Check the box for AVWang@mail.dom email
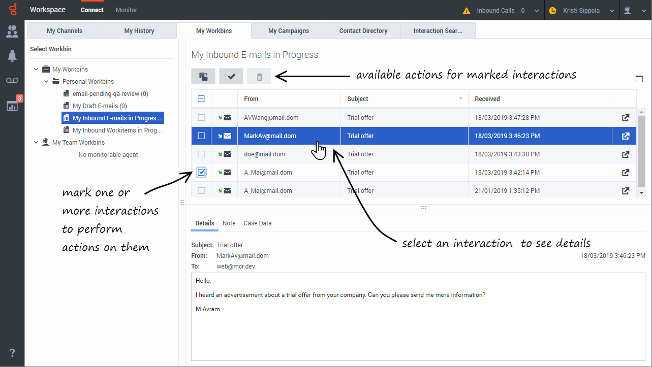 (201, 118)
